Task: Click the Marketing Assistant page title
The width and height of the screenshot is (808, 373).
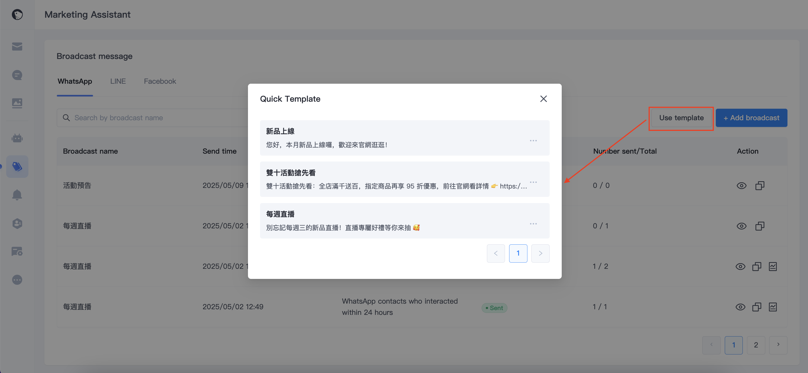Action: [87, 14]
